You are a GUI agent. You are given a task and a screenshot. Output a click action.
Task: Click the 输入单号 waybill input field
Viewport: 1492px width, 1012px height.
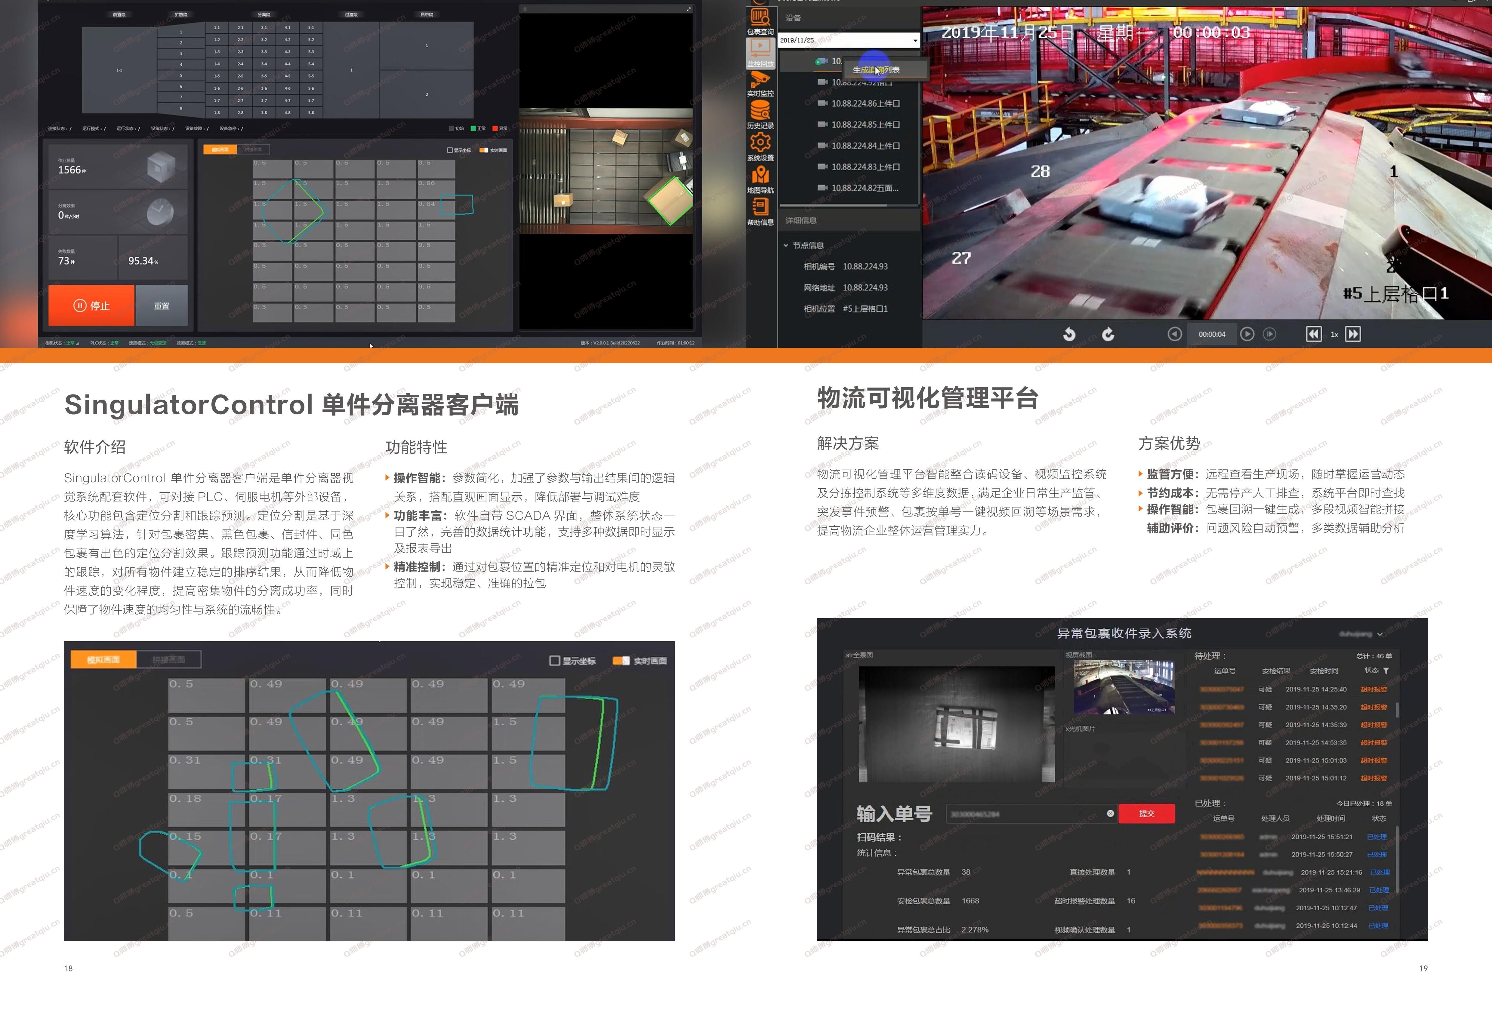point(1032,814)
